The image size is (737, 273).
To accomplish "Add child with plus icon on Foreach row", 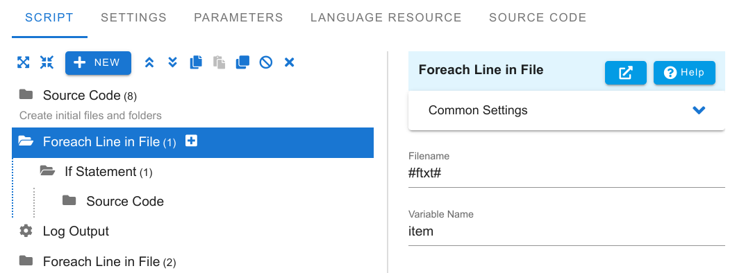I will coord(191,141).
